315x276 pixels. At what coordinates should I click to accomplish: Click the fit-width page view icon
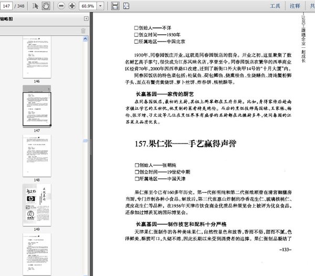click(126, 6)
